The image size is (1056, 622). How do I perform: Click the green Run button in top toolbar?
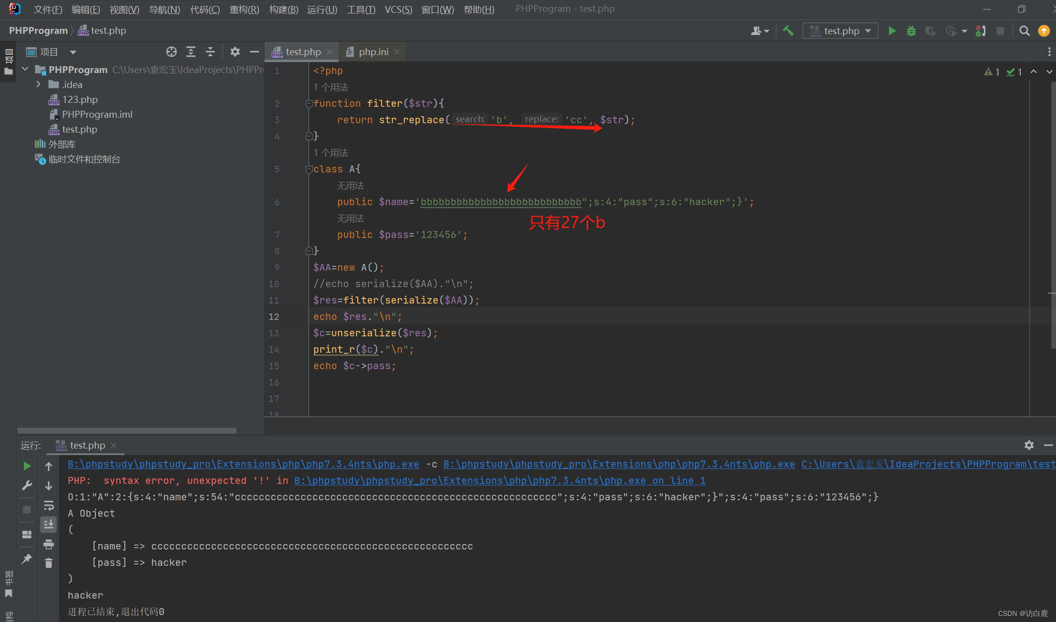pos(892,31)
